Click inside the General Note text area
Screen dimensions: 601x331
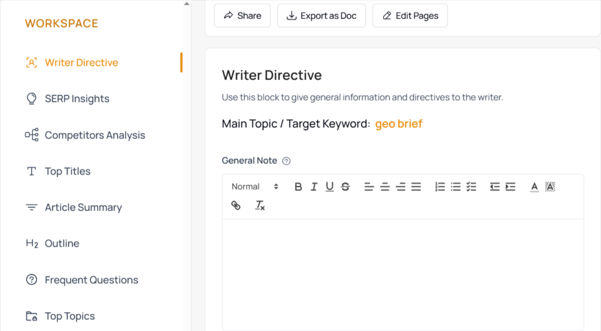403,274
